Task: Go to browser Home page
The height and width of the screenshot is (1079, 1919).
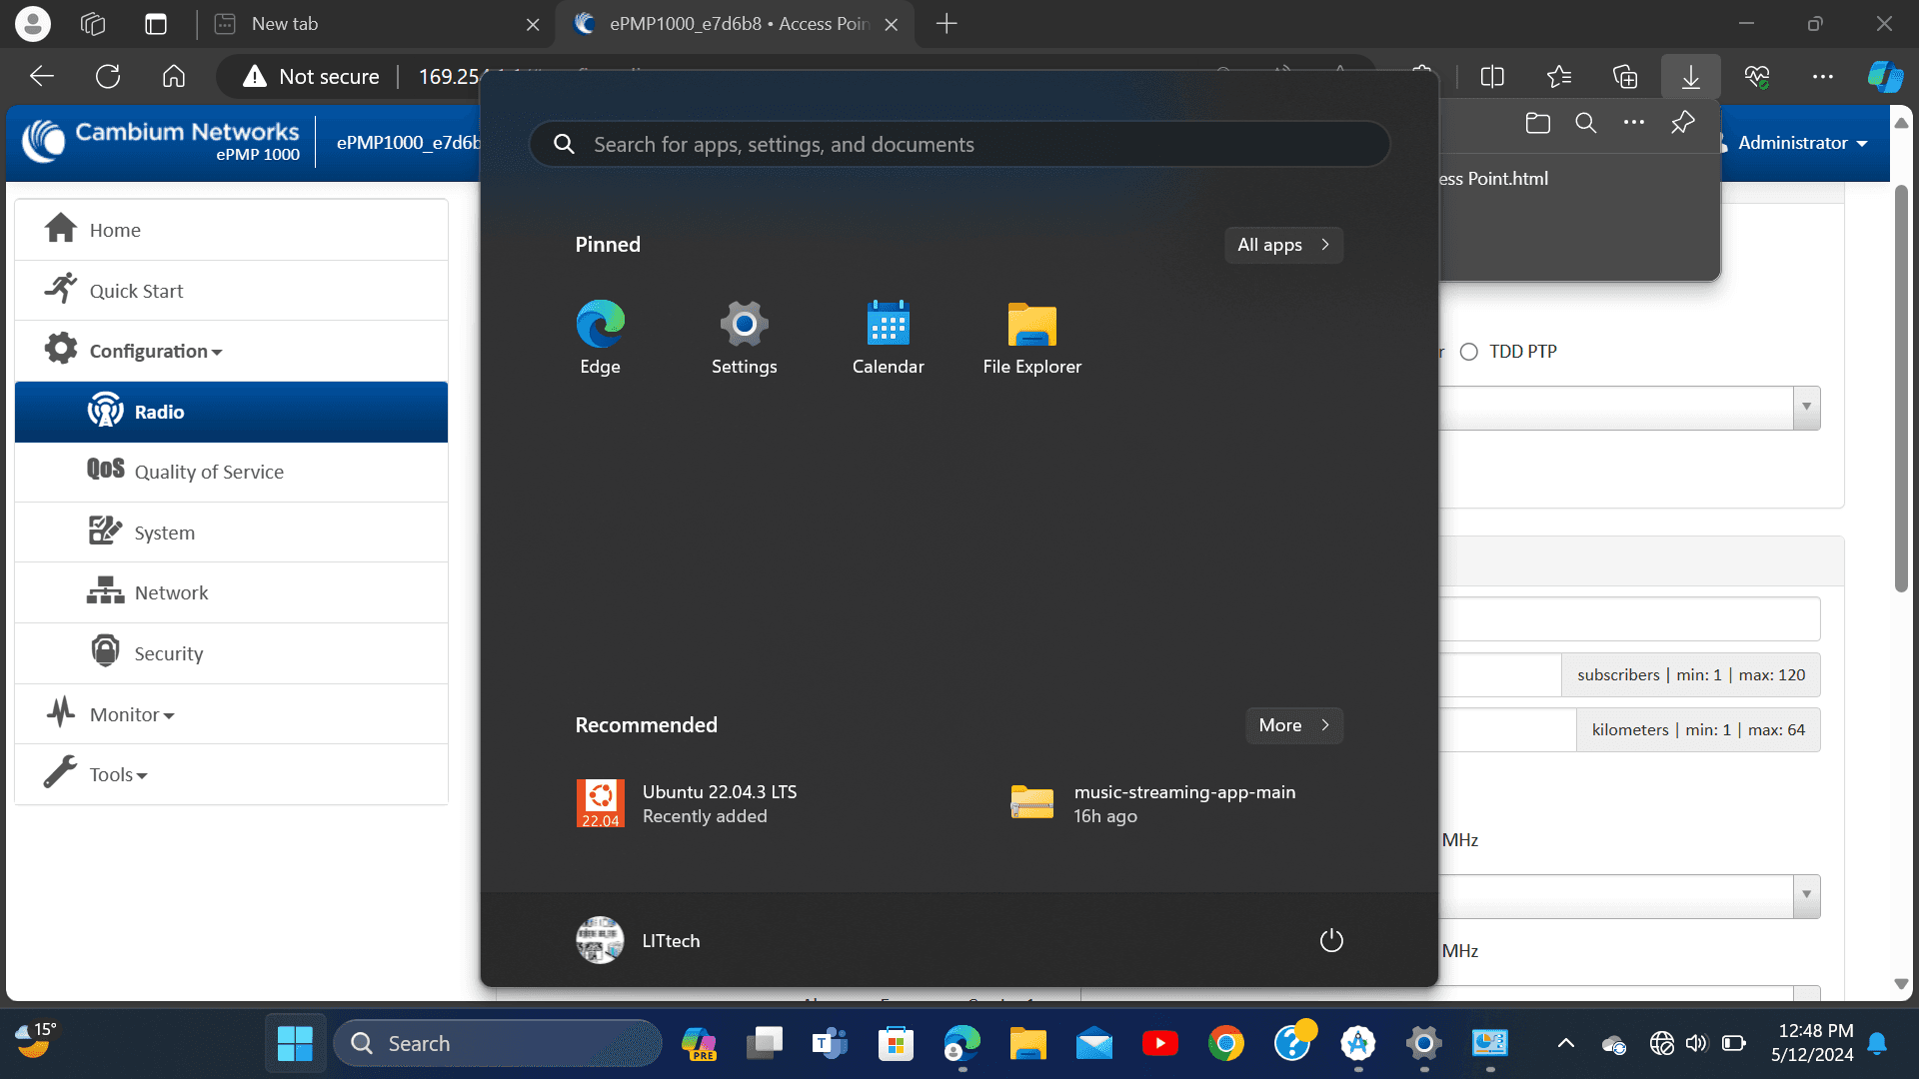Action: pyautogui.click(x=174, y=77)
